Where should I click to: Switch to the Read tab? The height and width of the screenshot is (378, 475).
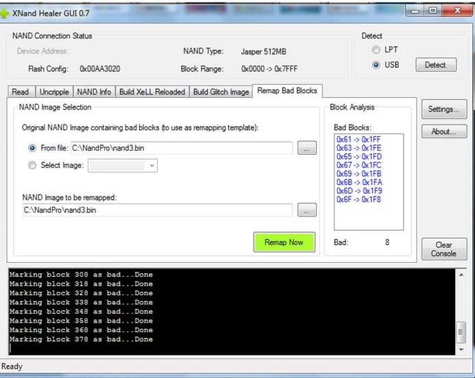[x=21, y=92]
